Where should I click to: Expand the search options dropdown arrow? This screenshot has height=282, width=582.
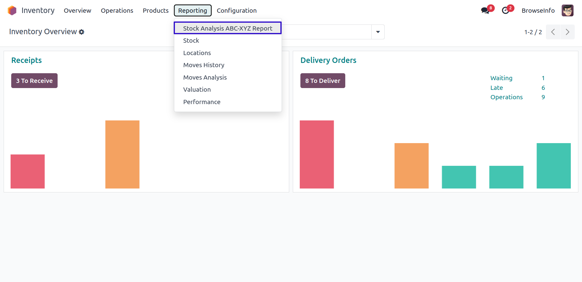click(378, 32)
